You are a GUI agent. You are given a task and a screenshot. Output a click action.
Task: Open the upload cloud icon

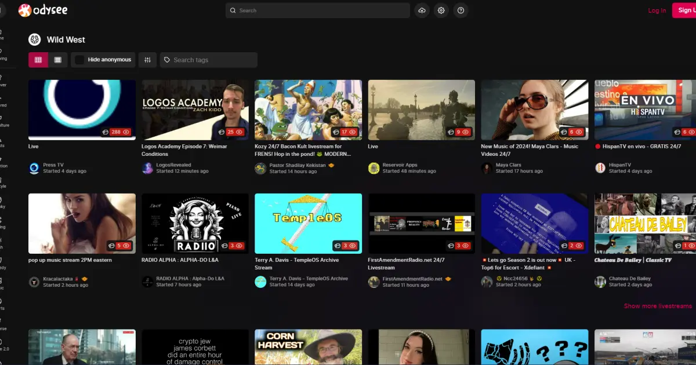click(x=422, y=10)
